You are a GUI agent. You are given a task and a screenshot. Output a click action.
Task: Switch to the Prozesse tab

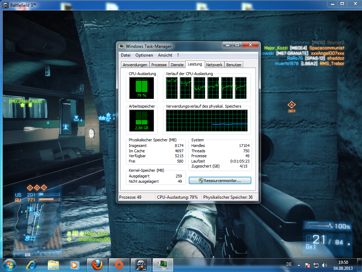point(159,65)
